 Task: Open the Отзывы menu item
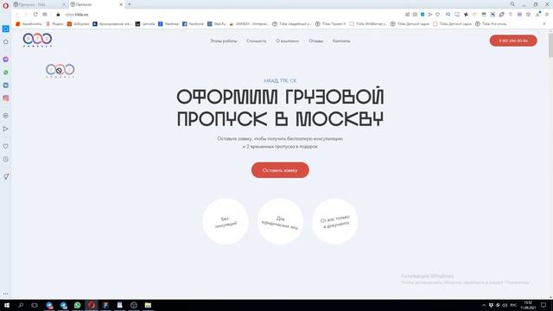316,41
